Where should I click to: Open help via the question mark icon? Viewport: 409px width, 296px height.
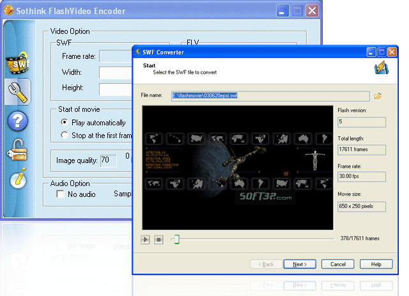[18, 121]
